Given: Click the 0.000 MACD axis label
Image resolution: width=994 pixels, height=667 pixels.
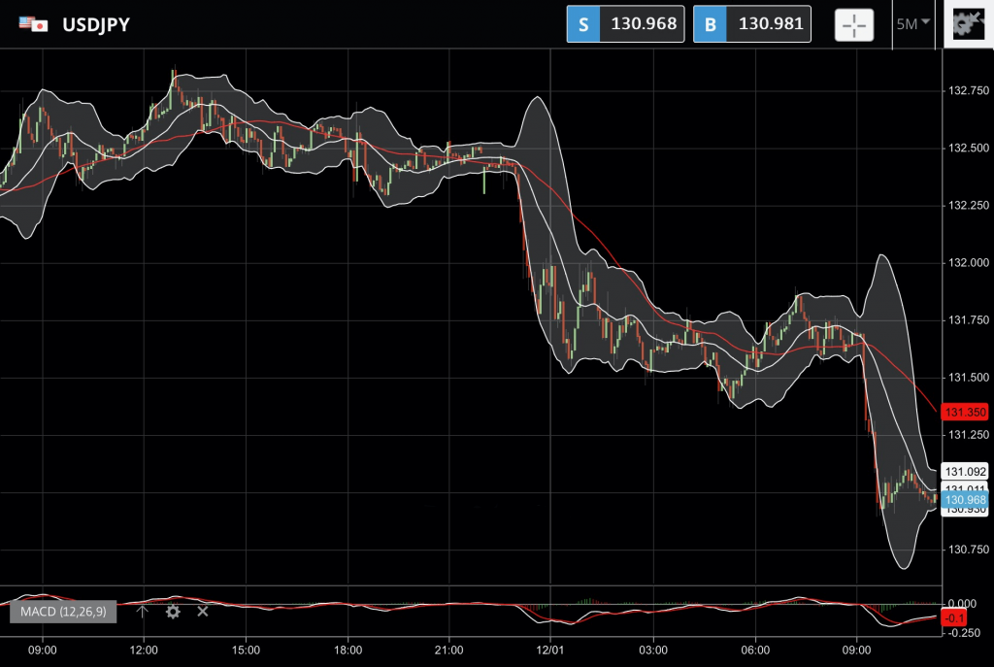Looking at the screenshot, I should pos(962,604).
